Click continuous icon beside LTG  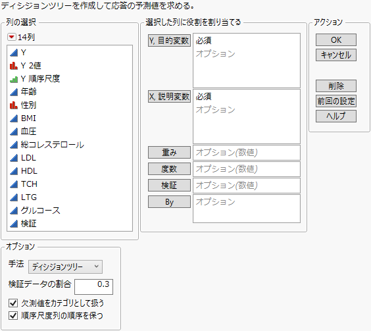[14, 197]
